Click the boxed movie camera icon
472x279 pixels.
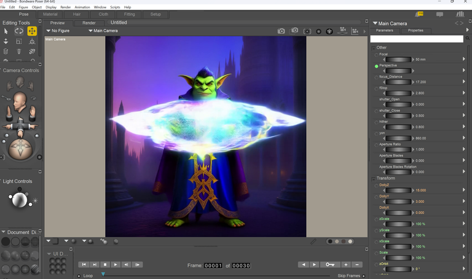tap(355, 31)
